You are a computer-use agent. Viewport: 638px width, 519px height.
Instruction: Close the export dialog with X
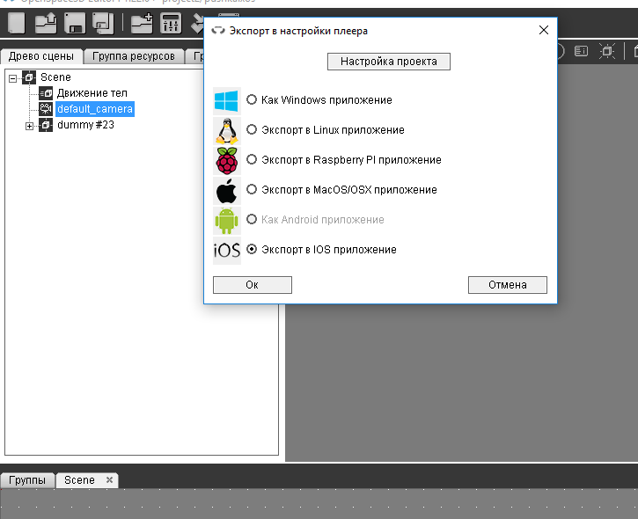(544, 30)
